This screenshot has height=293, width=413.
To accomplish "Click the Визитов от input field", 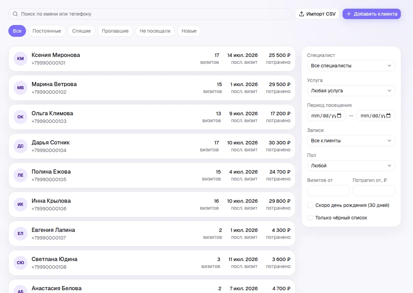I will click(x=328, y=191).
